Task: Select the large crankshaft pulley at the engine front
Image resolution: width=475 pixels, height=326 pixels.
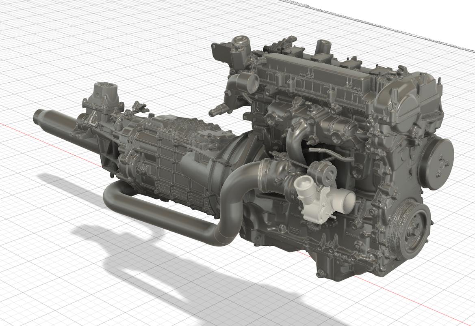Action: pyautogui.click(x=410, y=230)
